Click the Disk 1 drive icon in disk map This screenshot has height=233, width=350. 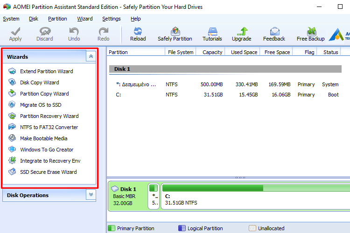click(x=115, y=189)
